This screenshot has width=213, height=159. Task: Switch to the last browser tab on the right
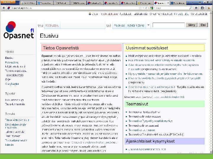(178, 3)
